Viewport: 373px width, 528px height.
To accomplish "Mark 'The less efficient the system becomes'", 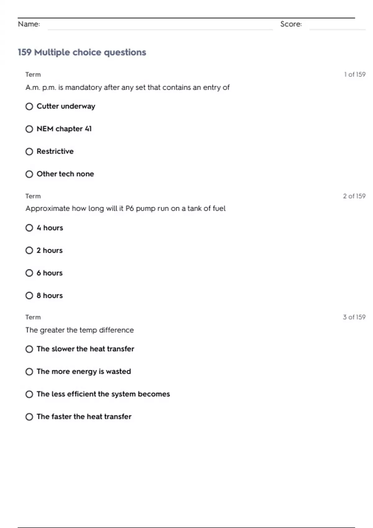I will [29, 394].
